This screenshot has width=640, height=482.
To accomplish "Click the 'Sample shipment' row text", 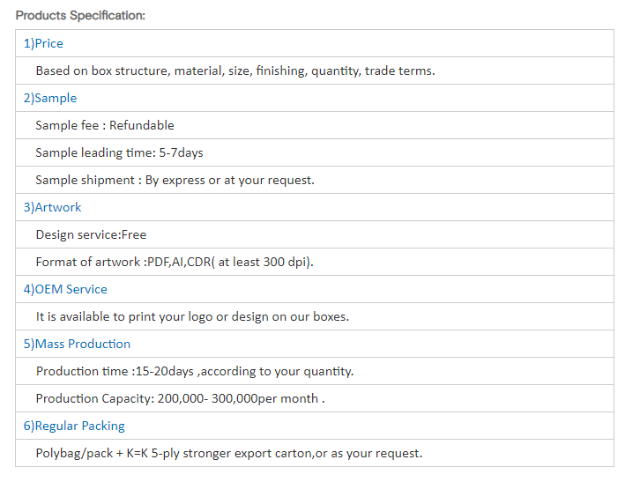I will [175, 180].
